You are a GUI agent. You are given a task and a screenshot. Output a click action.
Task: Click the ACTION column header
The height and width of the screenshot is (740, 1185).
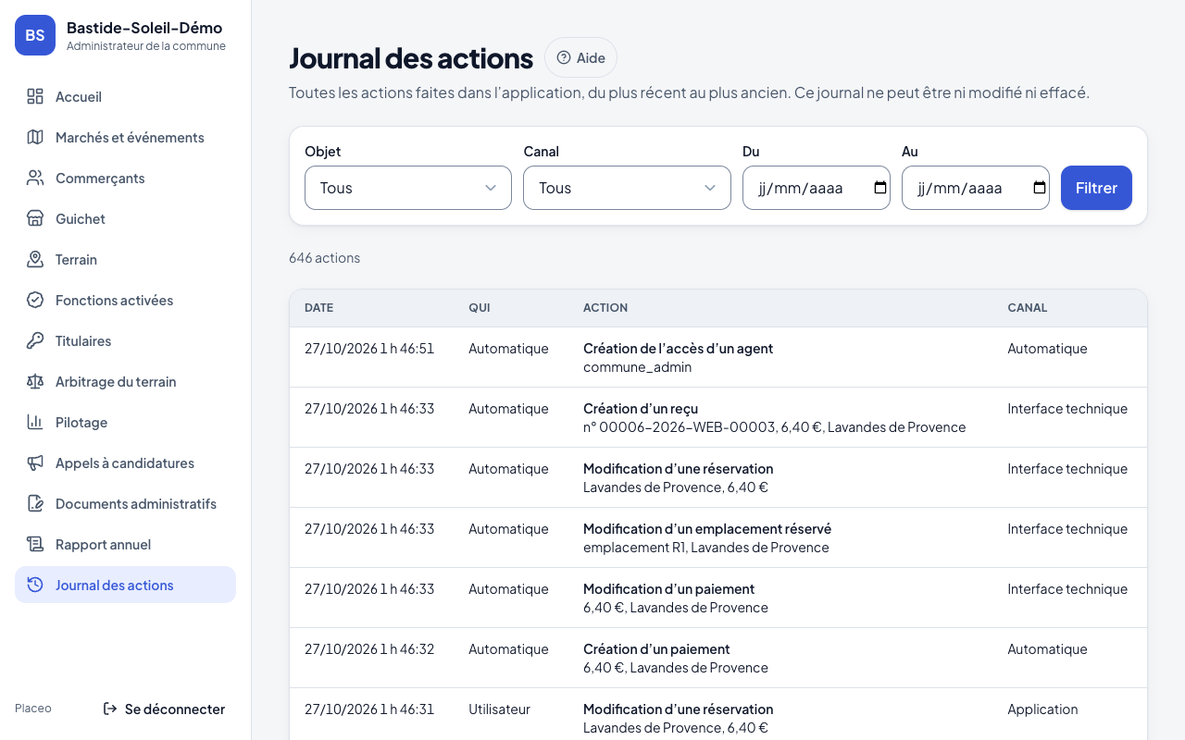click(x=605, y=307)
